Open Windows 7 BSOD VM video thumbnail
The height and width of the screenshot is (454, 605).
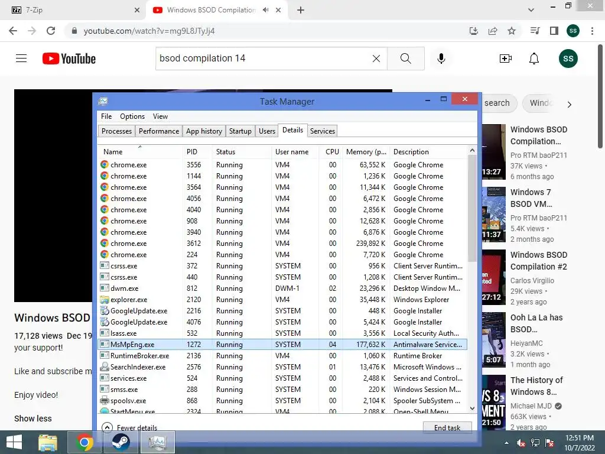click(493, 215)
